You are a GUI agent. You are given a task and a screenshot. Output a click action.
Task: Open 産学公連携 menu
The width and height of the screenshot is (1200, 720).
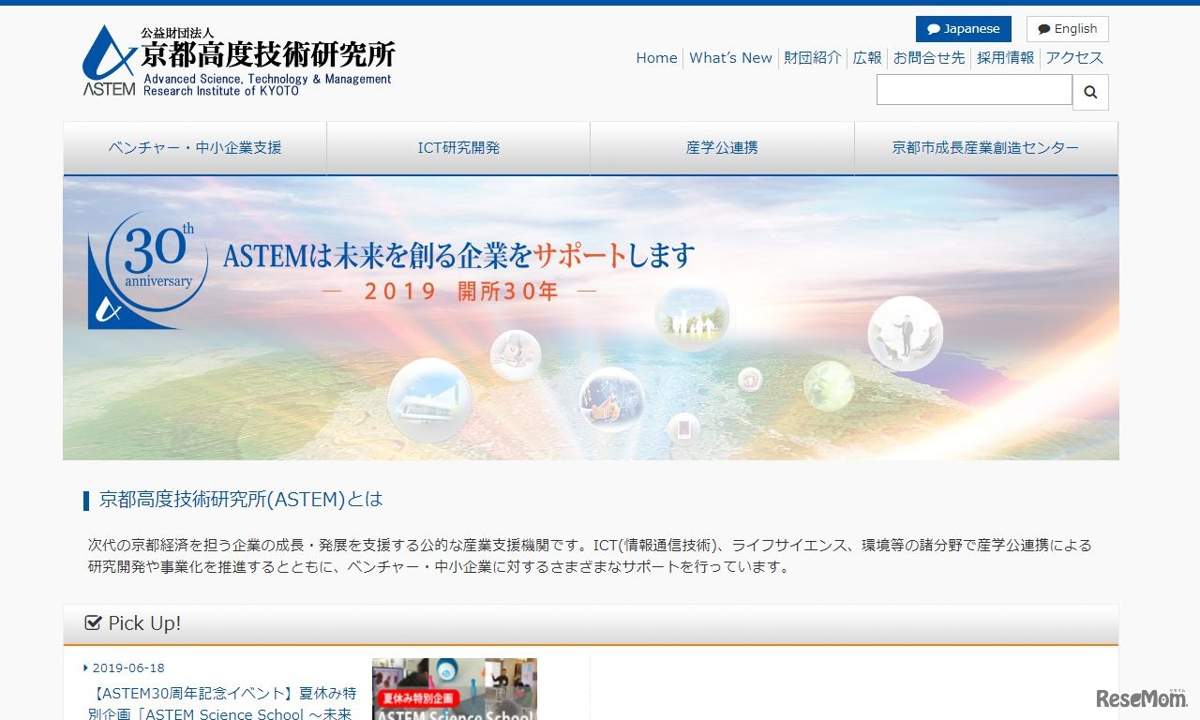point(722,148)
